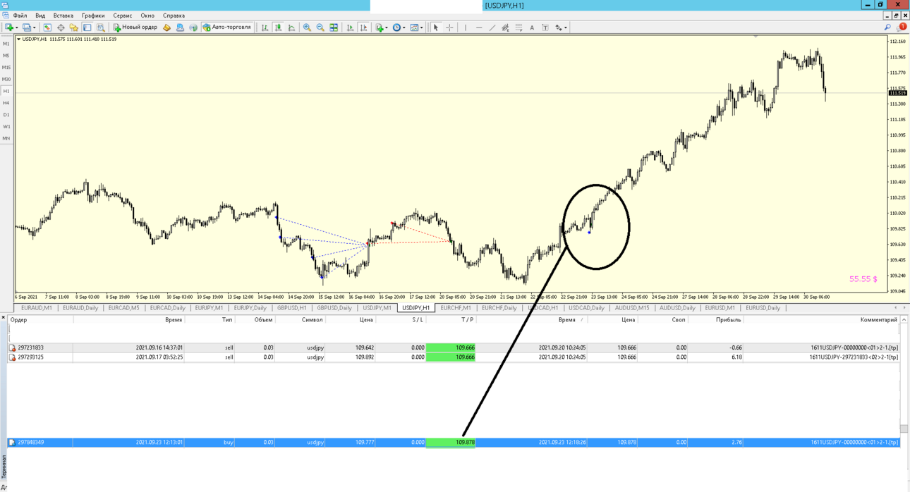Toggle the Terminal panel toolbar icon

(x=87, y=27)
